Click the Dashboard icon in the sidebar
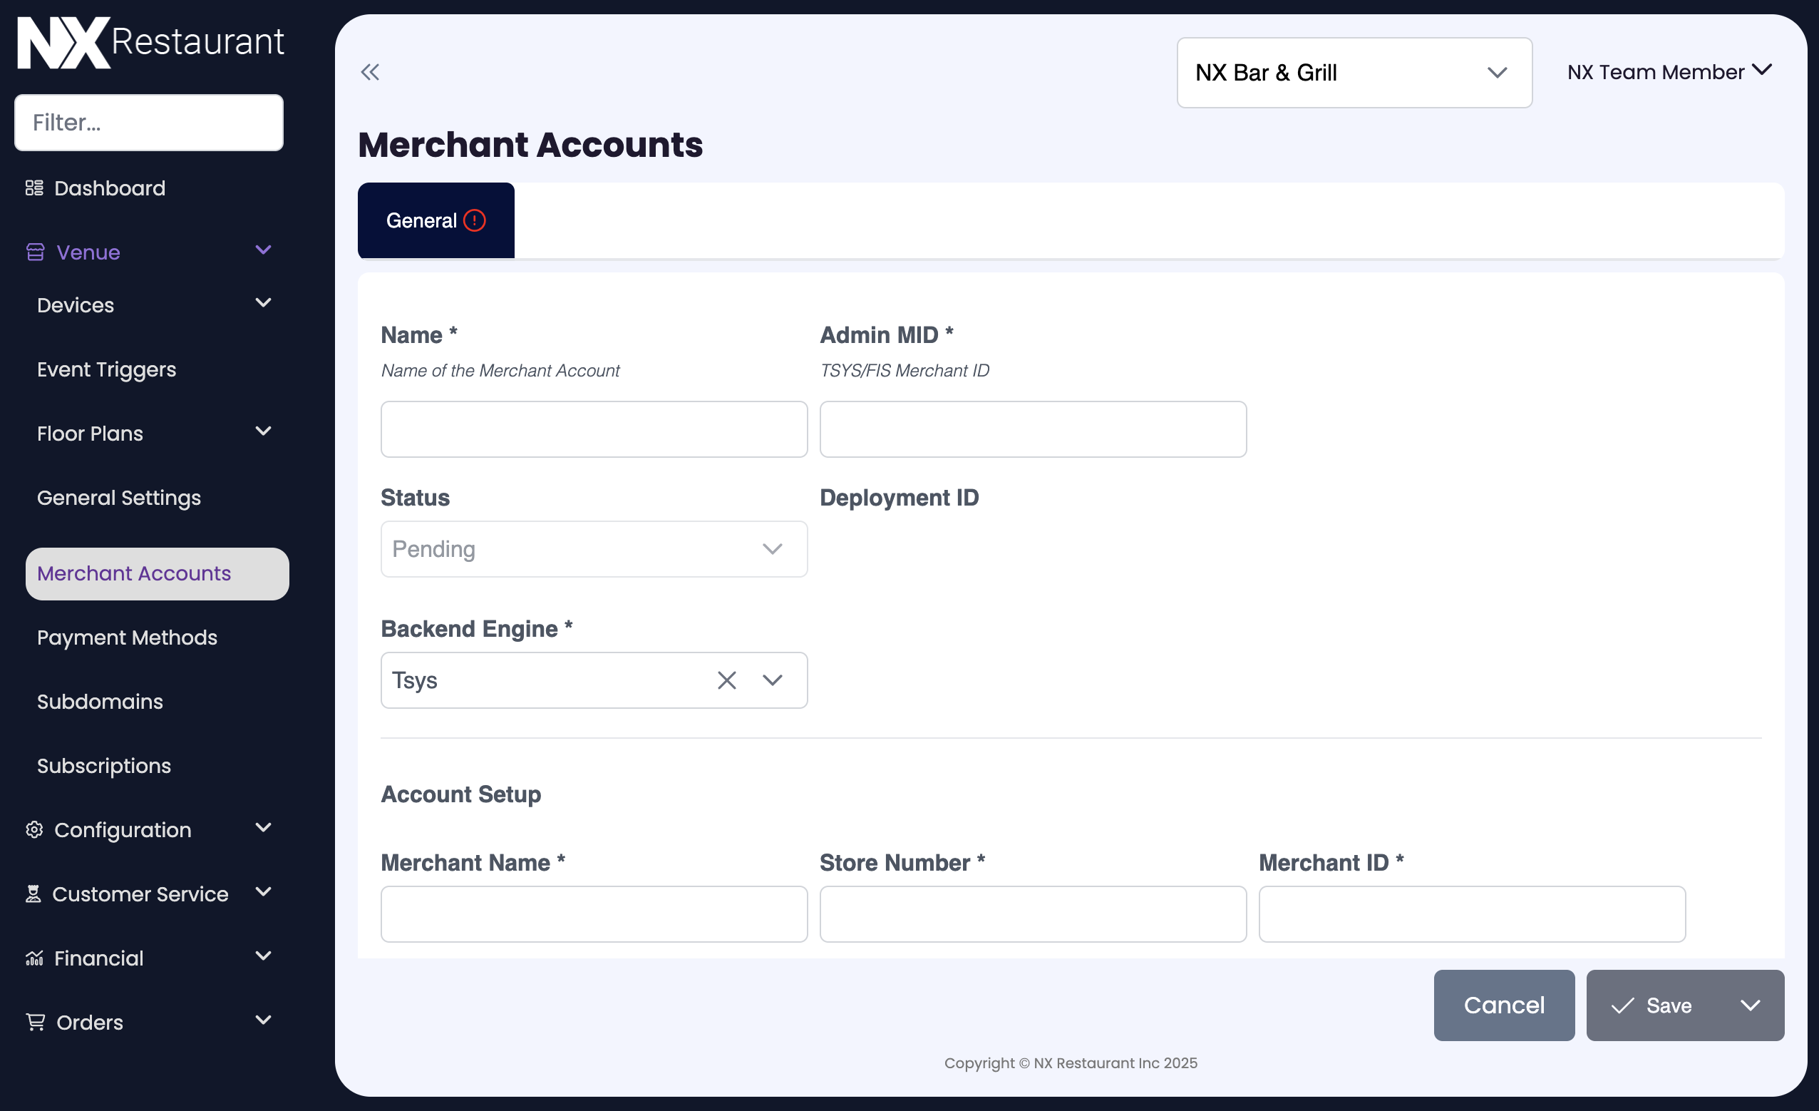 34,188
